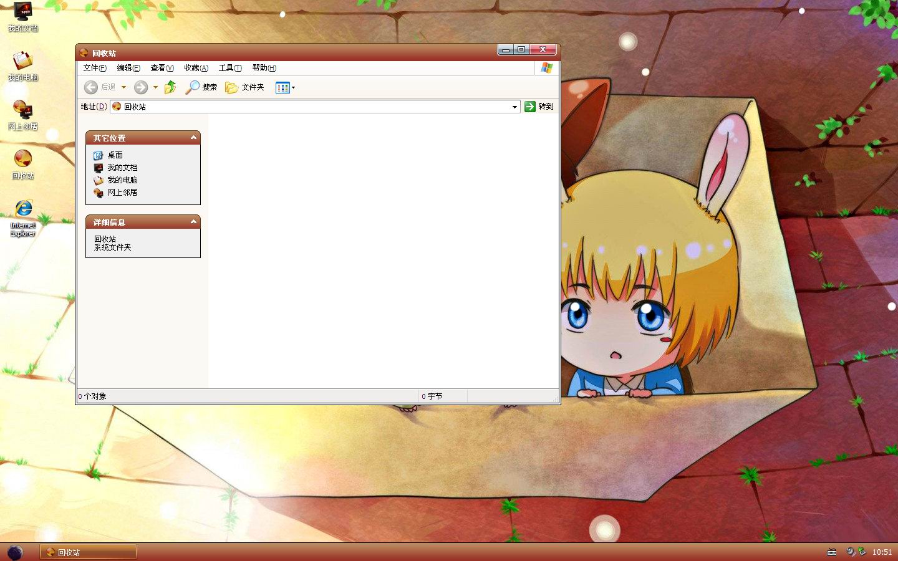The height and width of the screenshot is (561, 898).
Task: Select 网上邻居 desktop icon
Action: [x=23, y=115]
